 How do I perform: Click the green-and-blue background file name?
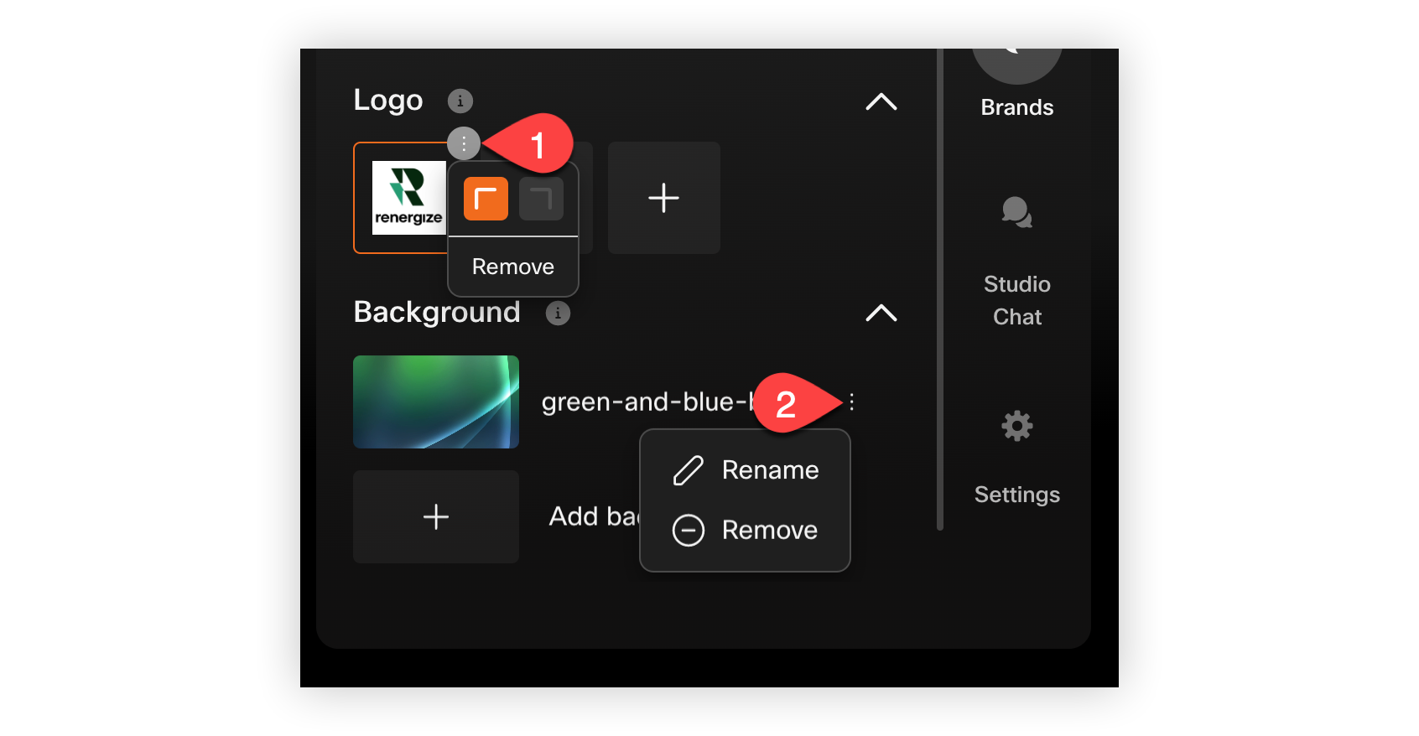click(x=647, y=402)
